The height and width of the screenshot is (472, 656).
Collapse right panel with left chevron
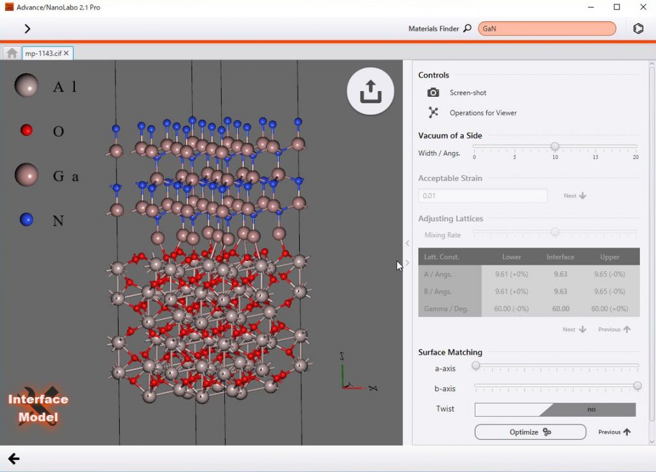click(407, 243)
